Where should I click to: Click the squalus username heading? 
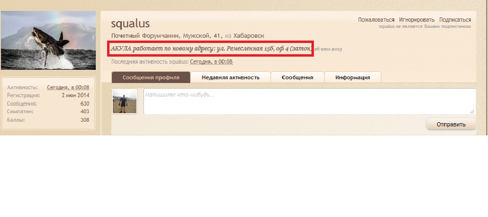point(130,24)
